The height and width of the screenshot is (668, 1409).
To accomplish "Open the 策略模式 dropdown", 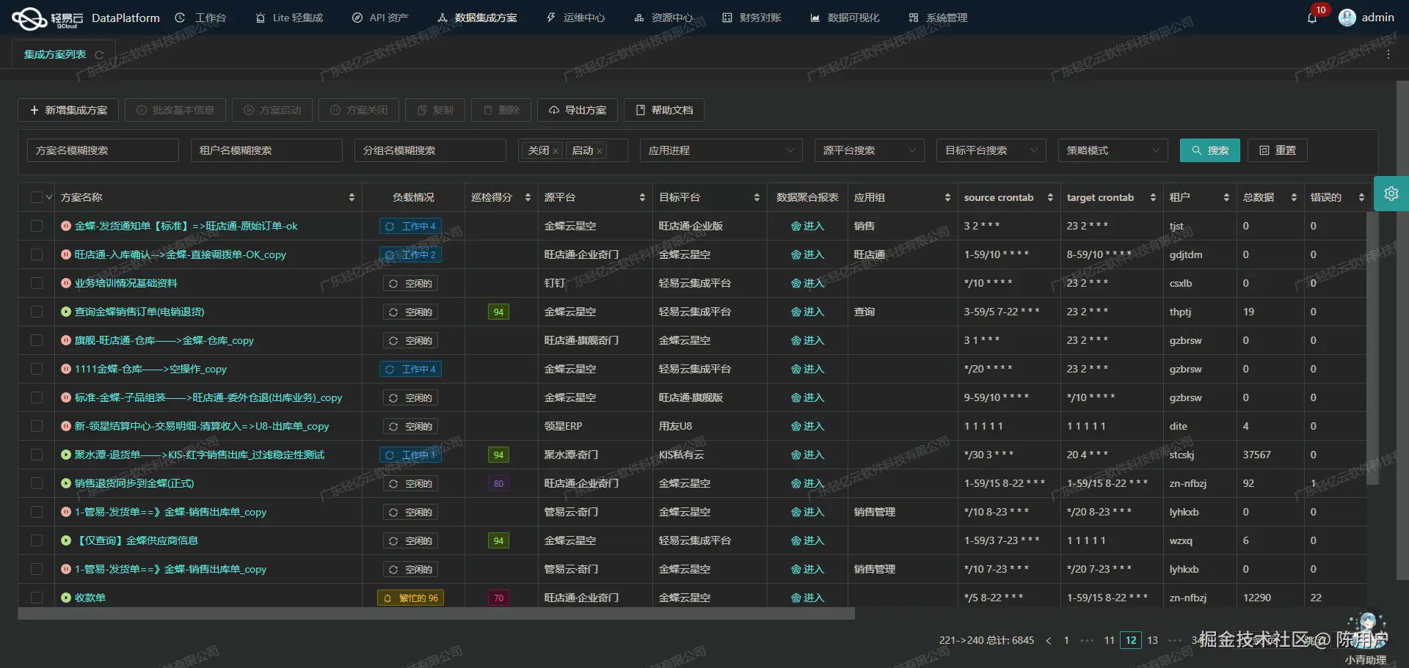I will (x=1112, y=150).
